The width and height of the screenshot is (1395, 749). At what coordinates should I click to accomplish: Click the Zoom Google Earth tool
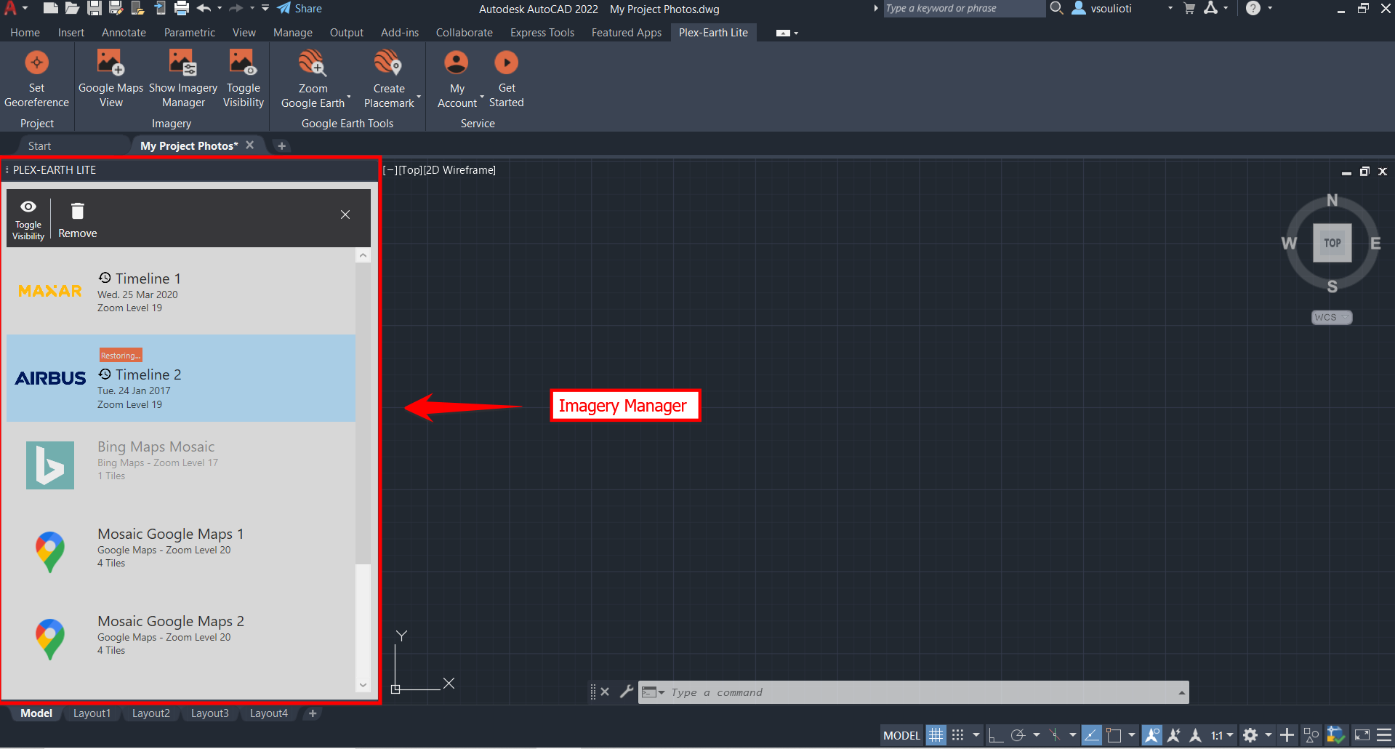click(x=313, y=79)
